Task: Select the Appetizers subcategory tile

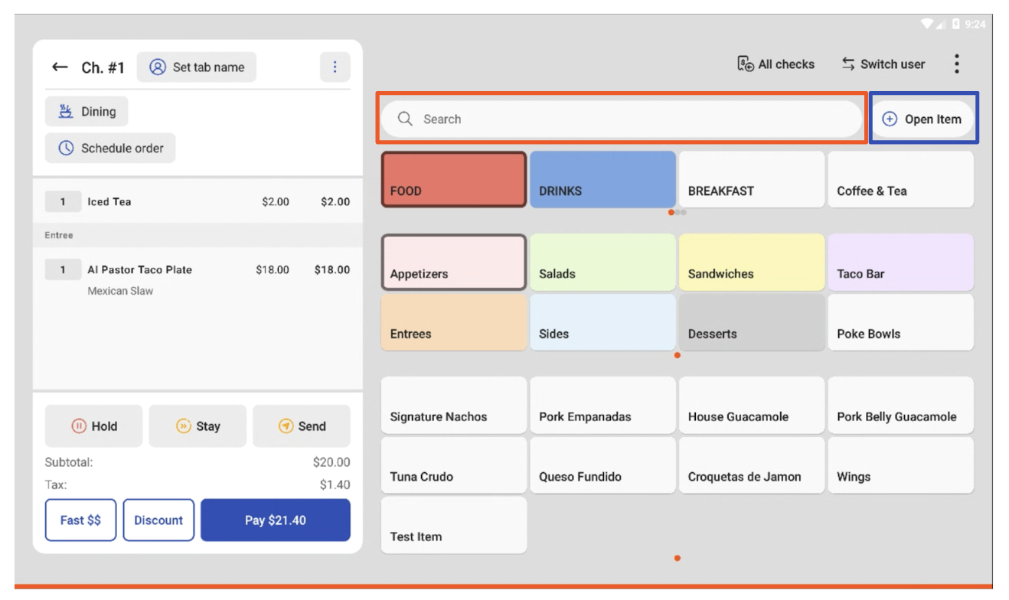Action: click(x=452, y=262)
